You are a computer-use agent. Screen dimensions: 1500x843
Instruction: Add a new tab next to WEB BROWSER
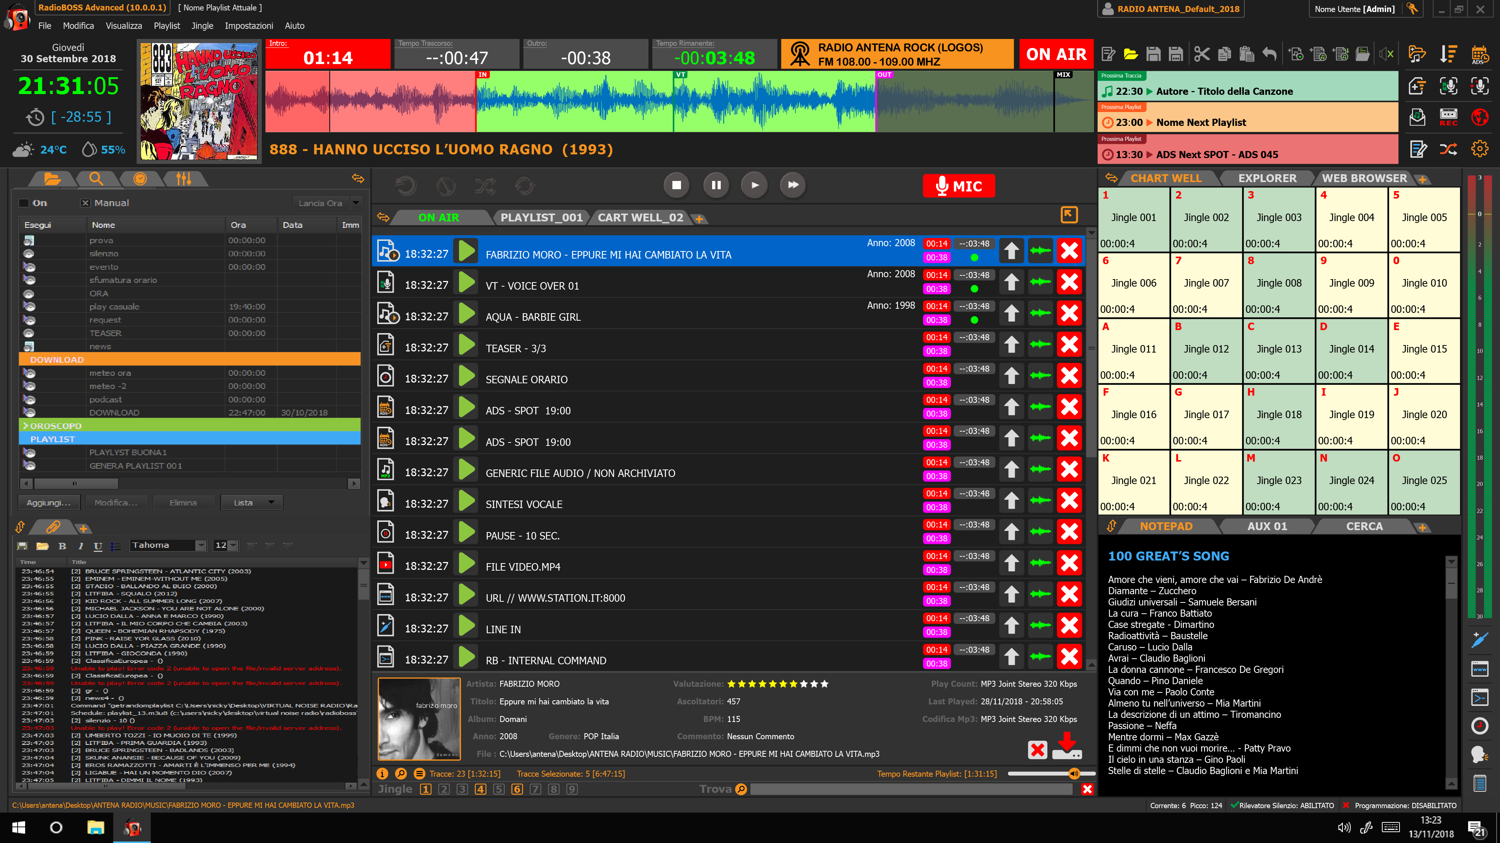tap(1422, 180)
